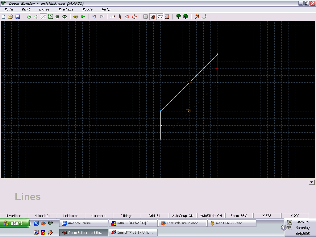Image resolution: width=316 pixels, height=237 pixels.
Task: Switch to Move mode
Action: click(29, 17)
